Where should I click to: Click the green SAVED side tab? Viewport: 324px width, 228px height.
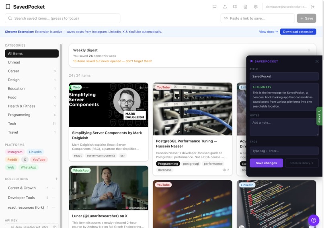[319, 116]
